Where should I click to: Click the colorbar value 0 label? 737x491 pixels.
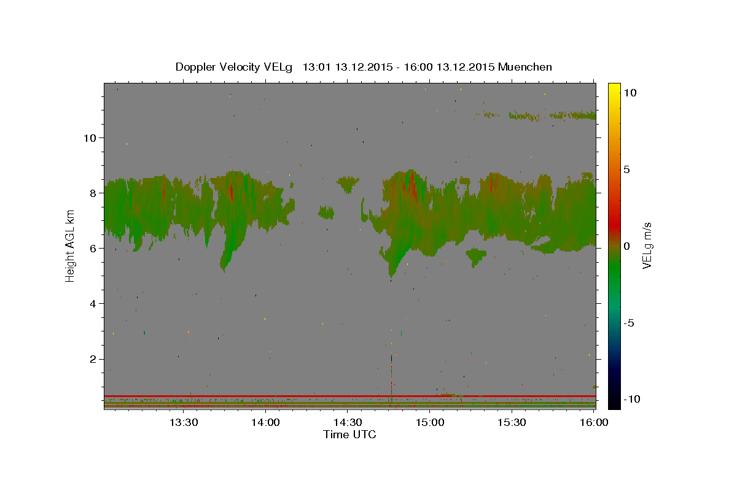626,246
